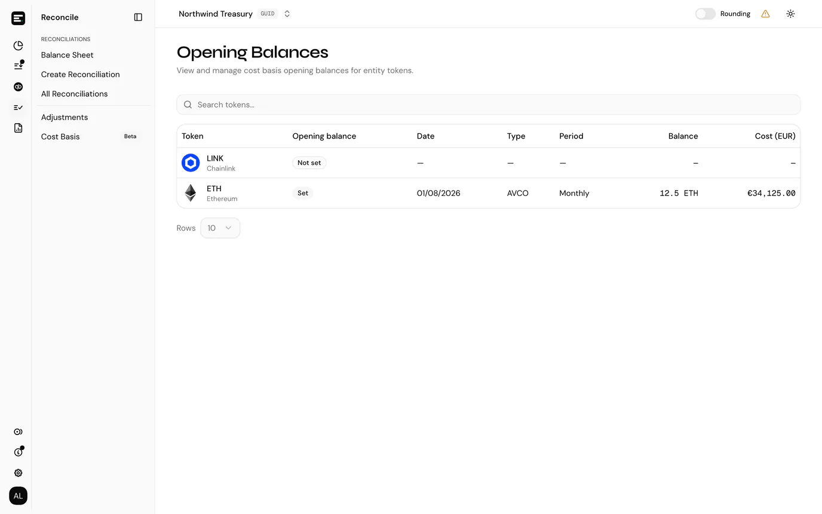This screenshot has width=822, height=514.
Task: Click the 'Not set' badge for LINK
Action: click(x=309, y=163)
